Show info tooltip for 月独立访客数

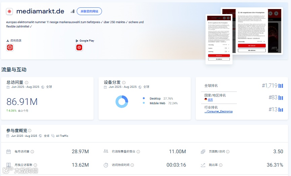[x=35, y=165]
